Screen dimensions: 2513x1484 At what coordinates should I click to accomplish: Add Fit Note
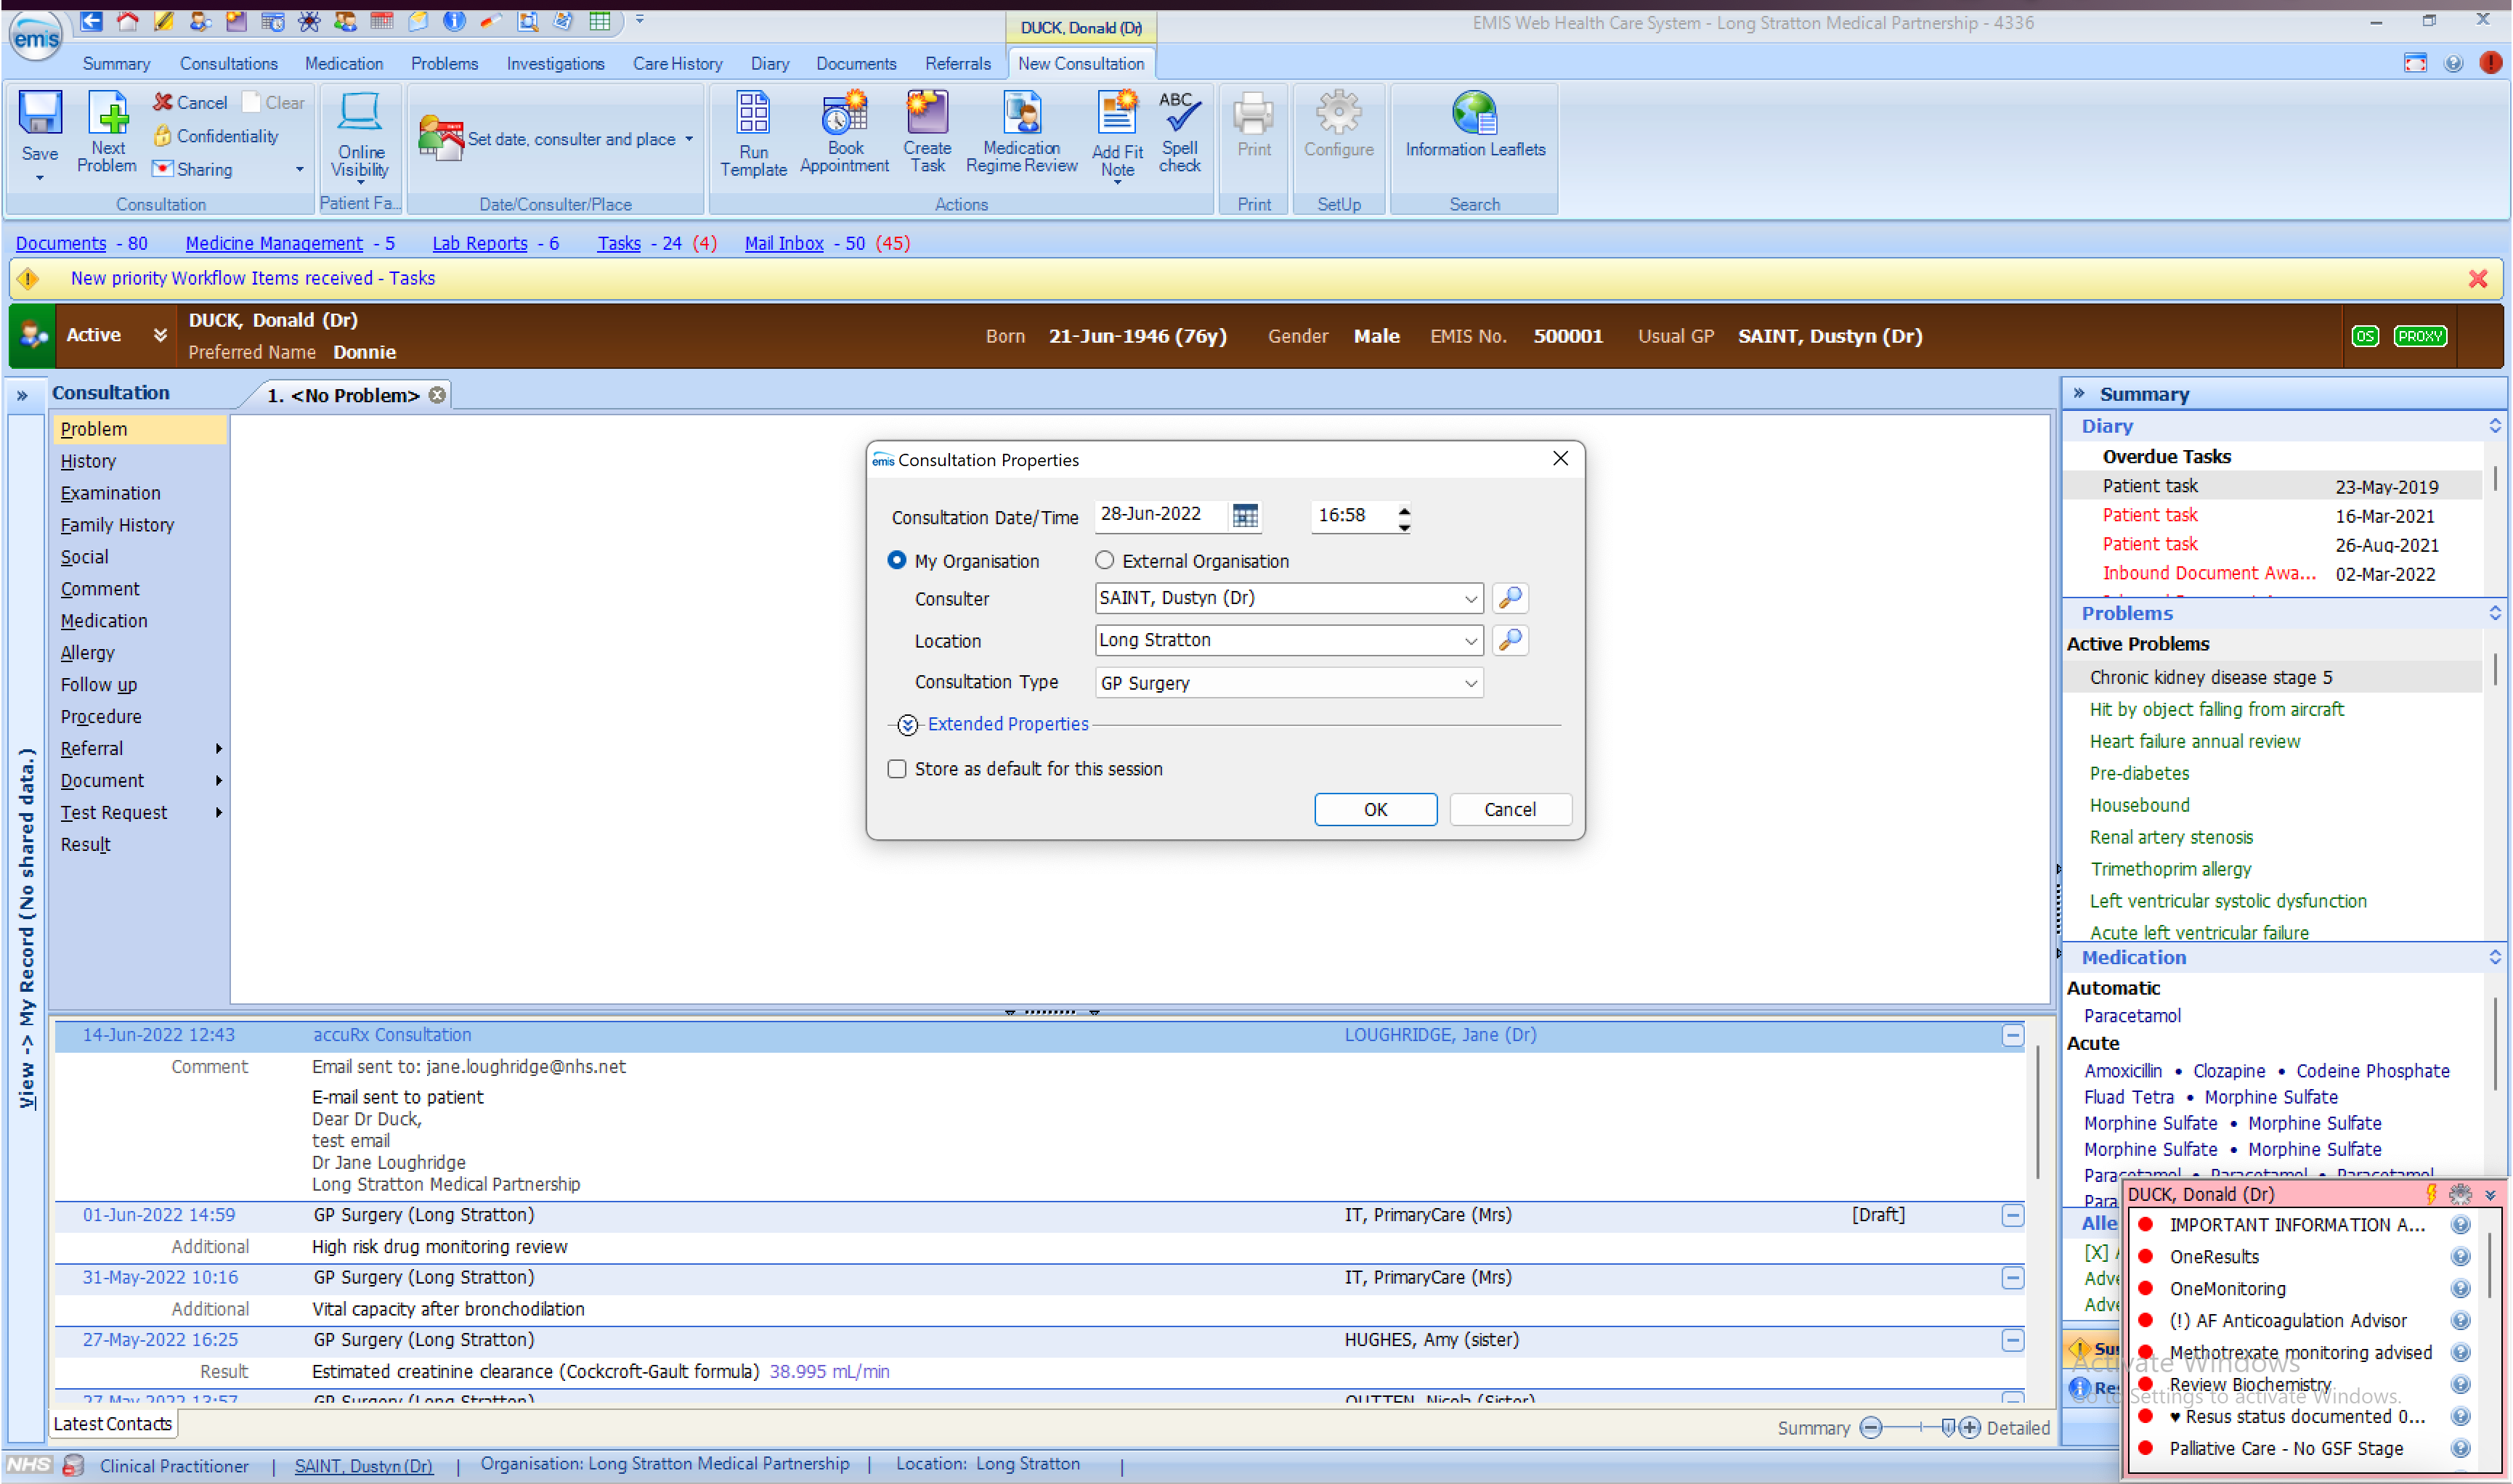point(1116,137)
